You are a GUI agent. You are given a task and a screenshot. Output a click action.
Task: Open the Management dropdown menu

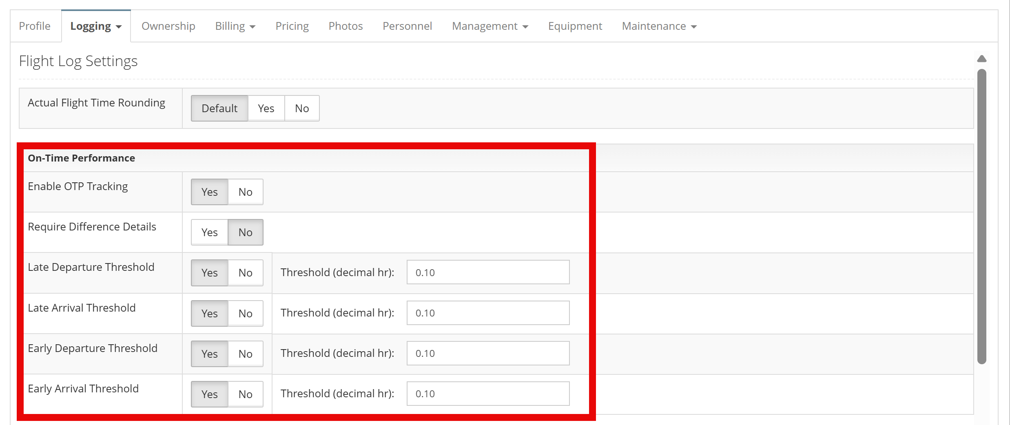[489, 27]
